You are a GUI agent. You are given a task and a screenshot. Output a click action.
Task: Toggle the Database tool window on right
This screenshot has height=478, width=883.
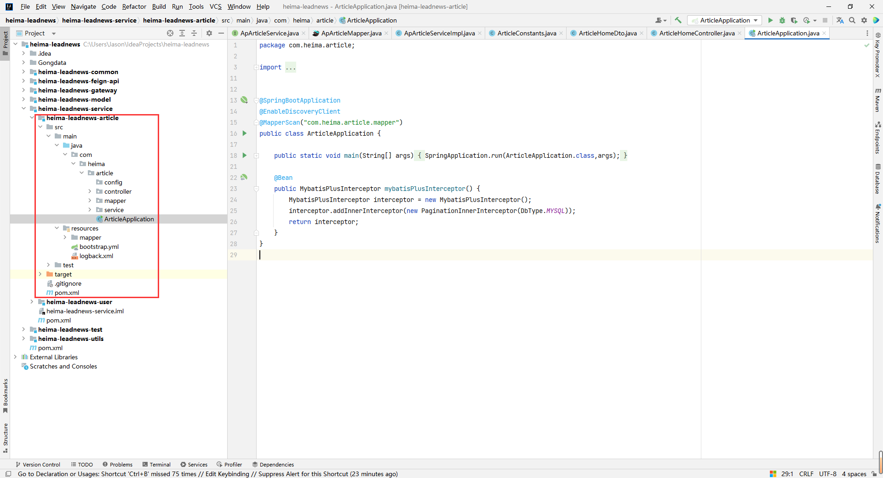pyautogui.click(x=877, y=179)
